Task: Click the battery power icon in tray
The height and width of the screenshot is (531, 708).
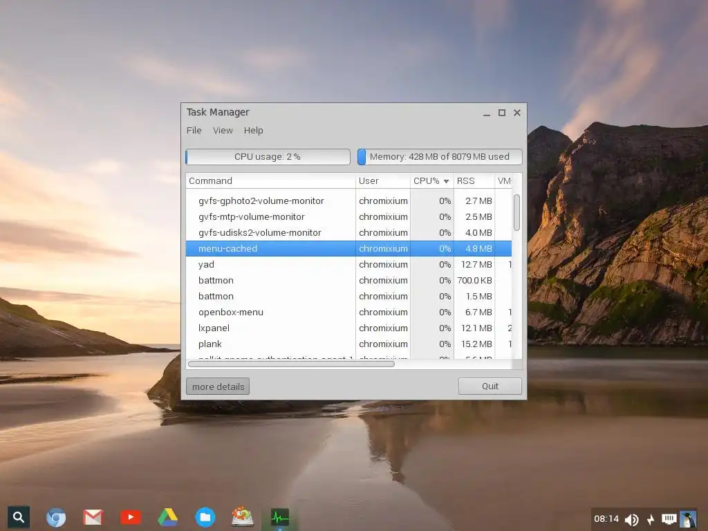Action: click(651, 520)
